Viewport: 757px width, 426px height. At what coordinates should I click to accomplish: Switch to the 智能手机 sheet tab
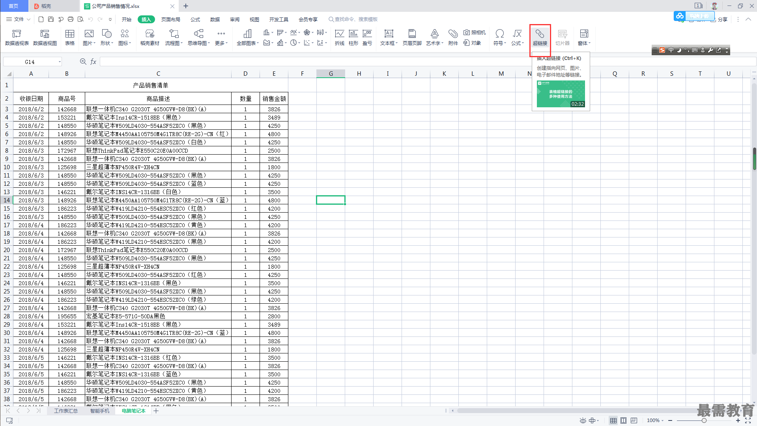coord(100,411)
